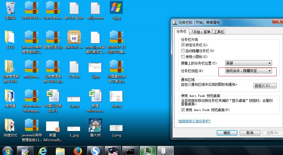Open the 新建 Microsoft PowerPoint file
This screenshot has width=283, height=155.
tap(53, 126)
